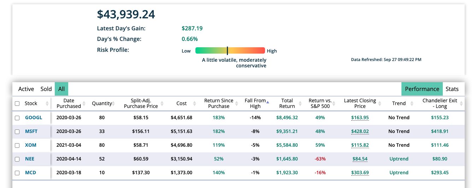The width and height of the screenshot is (476, 188).
Task: Open the MSFT stock link
Action: pos(31,131)
